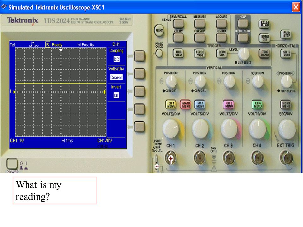Click the CH 2 BNC input connector
The height and width of the screenshot is (227, 303).
pyautogui.click(x=200, y=158)
